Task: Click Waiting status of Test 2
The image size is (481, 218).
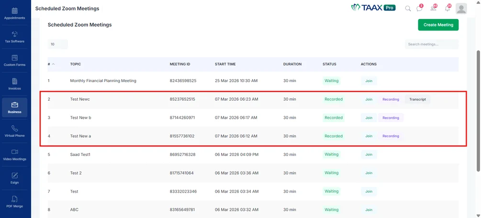Action: pos(332,173)
